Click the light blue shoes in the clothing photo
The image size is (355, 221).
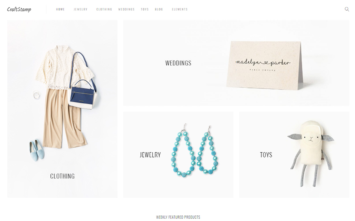pyautogui.click(x=36, y=150)
